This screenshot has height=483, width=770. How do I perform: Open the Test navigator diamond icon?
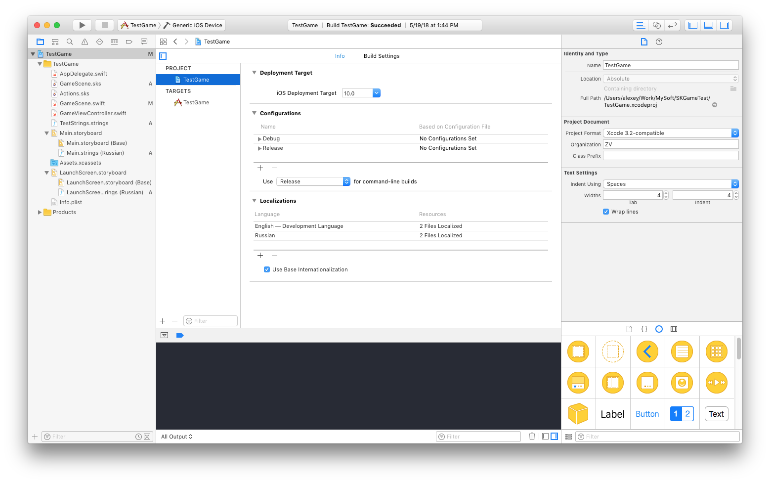point(99,42)
